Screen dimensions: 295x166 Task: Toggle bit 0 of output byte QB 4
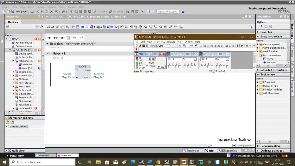[x=227, y=66]
